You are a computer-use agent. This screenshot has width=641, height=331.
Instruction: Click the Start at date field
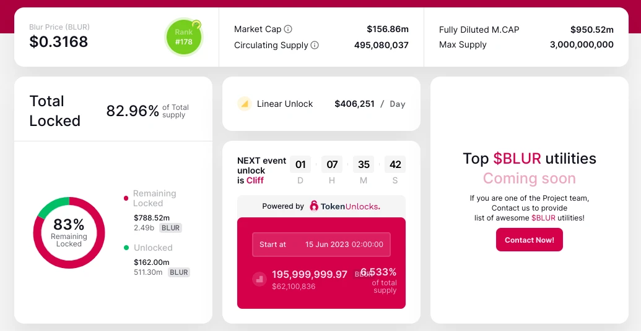pyautogui.click(x=321, y=244)
